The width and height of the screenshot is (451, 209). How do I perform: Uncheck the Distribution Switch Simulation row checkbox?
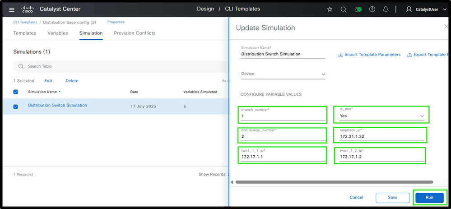[x=16, y=107]
